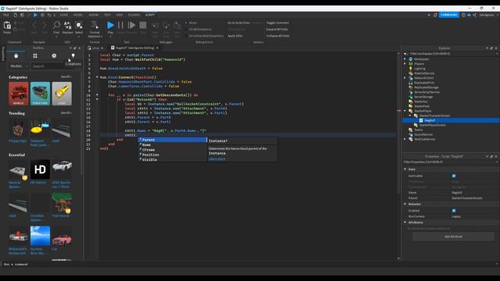The width and height of the screenshot is (500, 281).
Task: Open the Find tool in ribbon
Action: click(x=56, y=25)
